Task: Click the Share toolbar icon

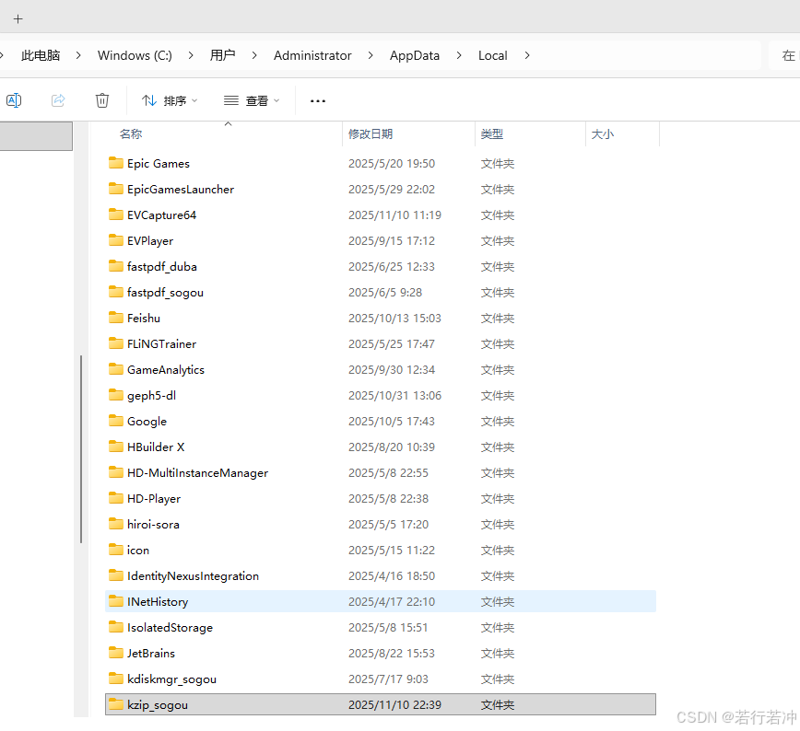Action: click(x=58, y=100)
